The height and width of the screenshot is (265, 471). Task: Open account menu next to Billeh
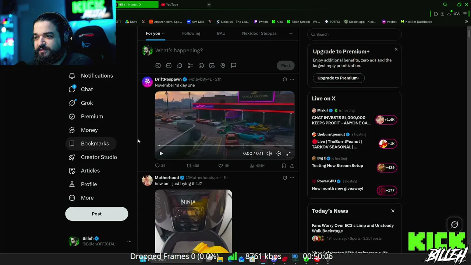[129, 241]
